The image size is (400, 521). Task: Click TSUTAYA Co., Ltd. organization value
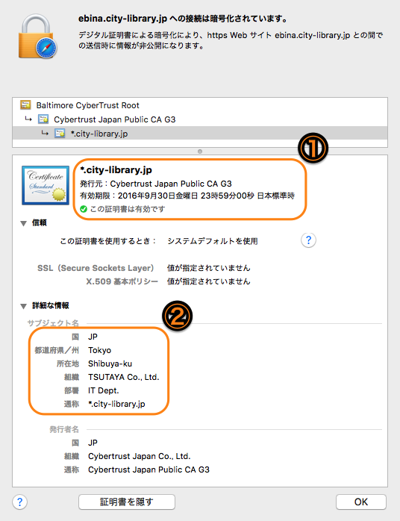(x=124, y=377)
